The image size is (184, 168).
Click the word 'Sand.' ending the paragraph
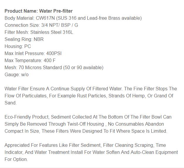[x=11, y=103]
